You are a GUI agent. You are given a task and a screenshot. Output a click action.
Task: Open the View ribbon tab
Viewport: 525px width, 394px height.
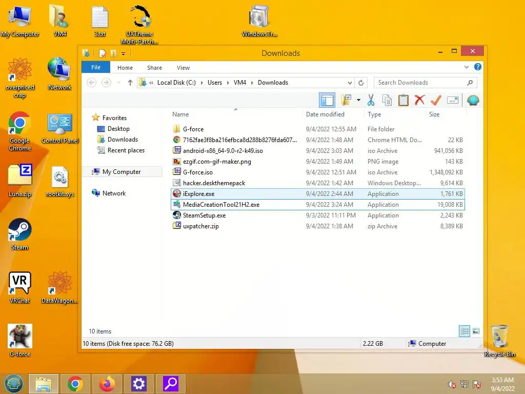pyautogui.click(x=183, y=68)
